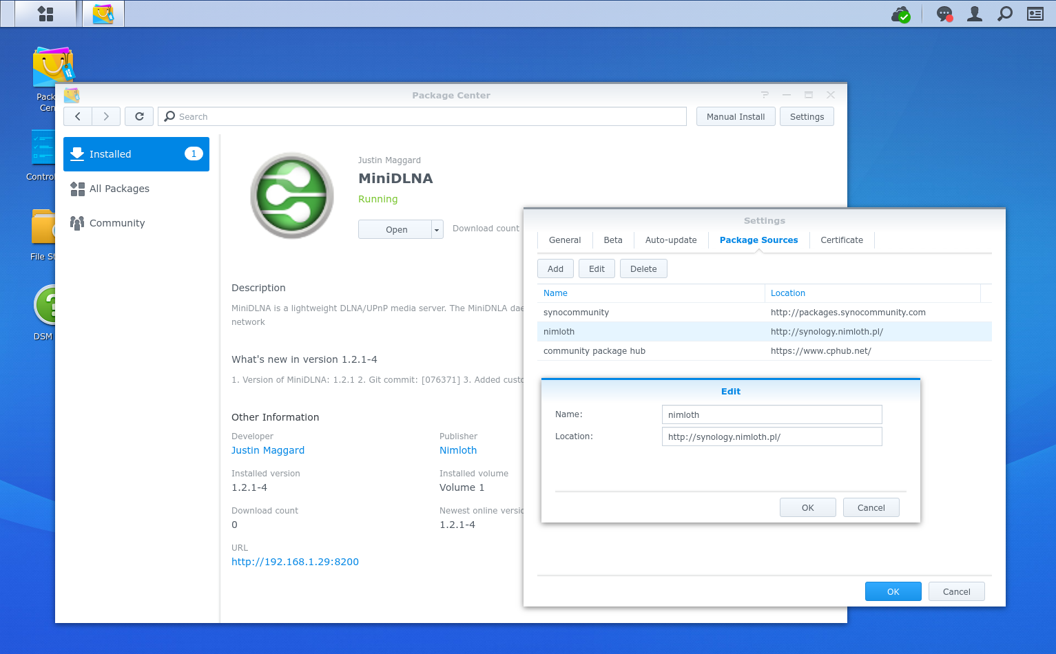
Task: Select Installed in the sidebar
Action: tap(136, 154)
